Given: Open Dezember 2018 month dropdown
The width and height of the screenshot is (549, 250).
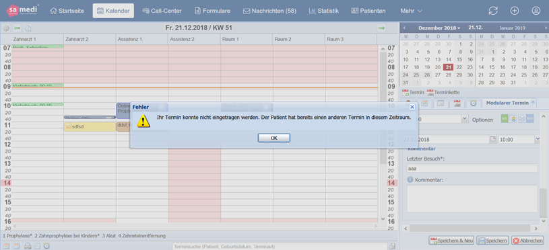Looking at the screenshot, I should pyautogui.click(x=439, y=28).
